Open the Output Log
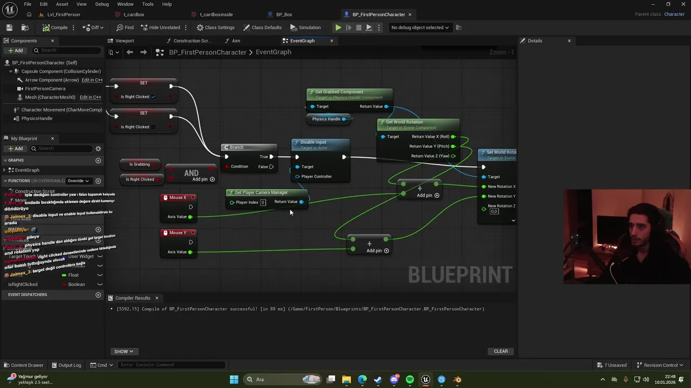Screen dimensions: 691x388 point(66,365)
